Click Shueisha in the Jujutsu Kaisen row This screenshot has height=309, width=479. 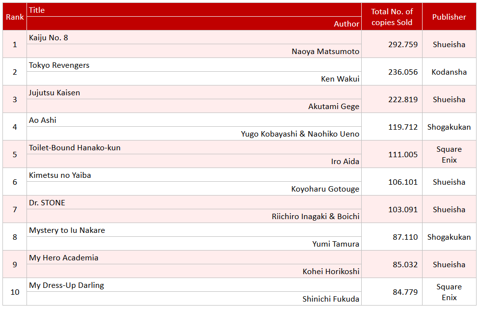click(x=449, y=99)
